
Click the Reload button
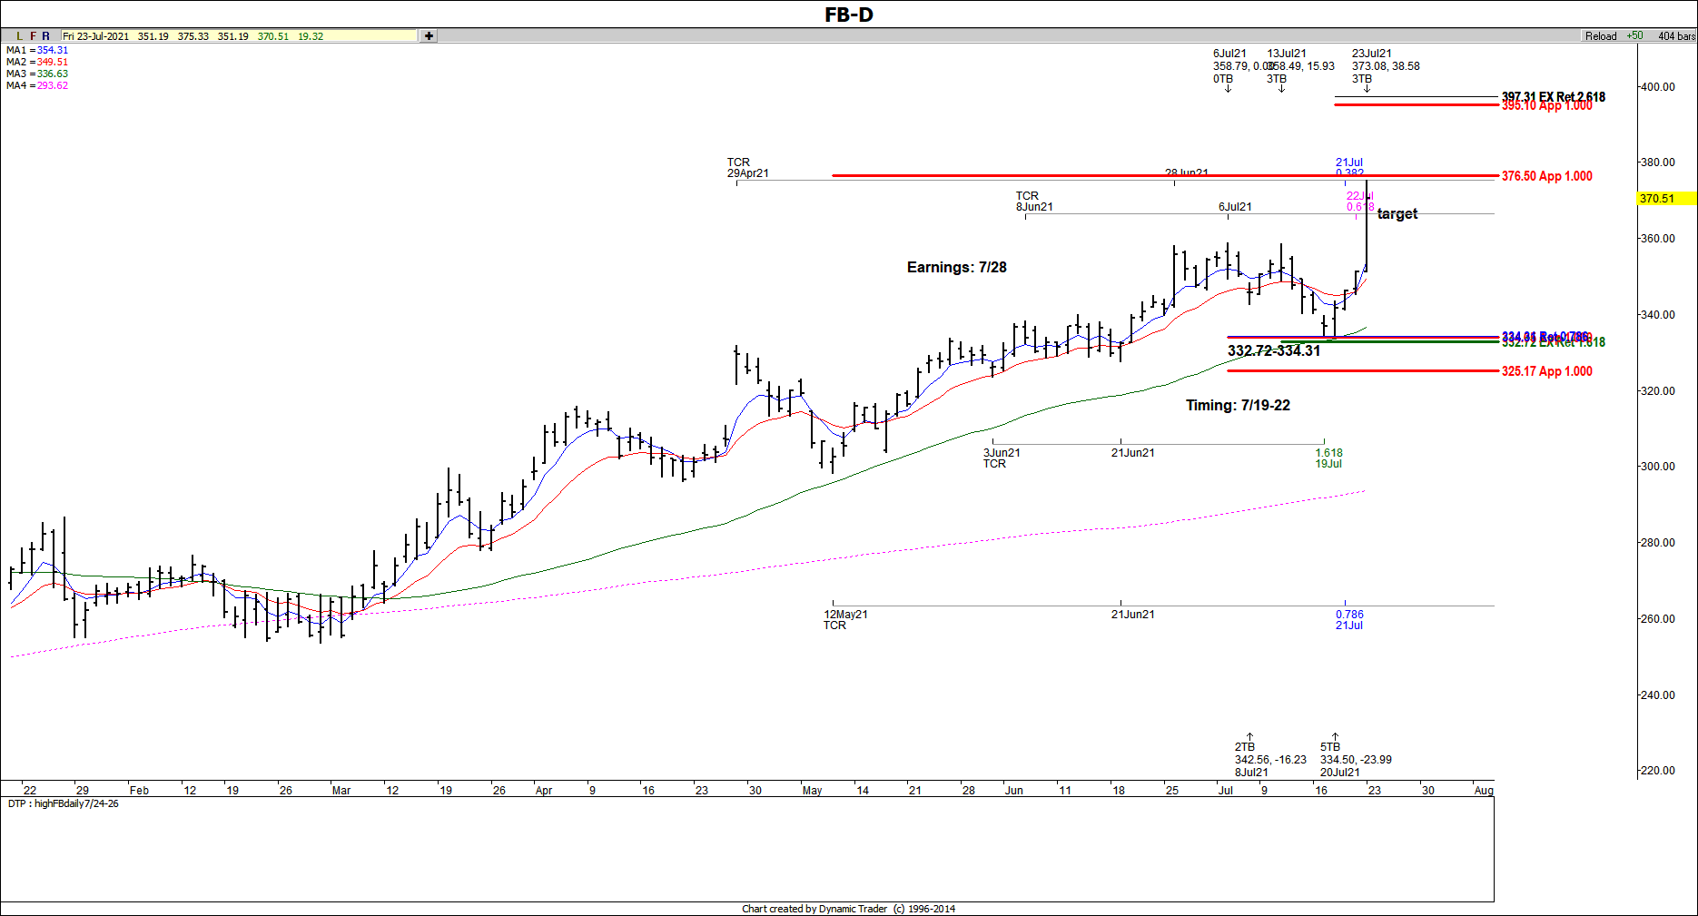[x=1601, y=36]
